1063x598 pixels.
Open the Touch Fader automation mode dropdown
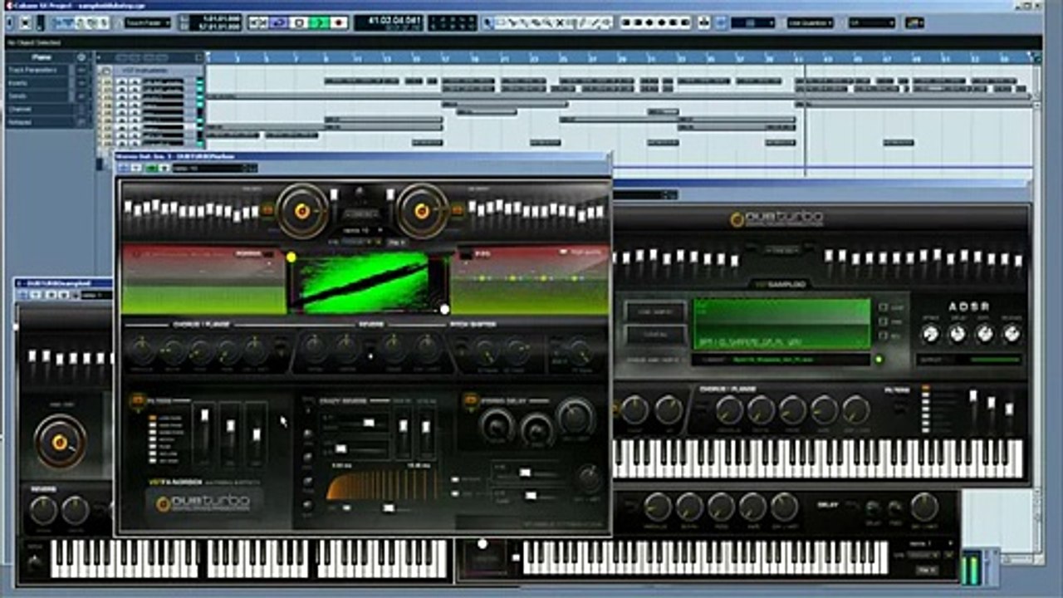tap(148, 22)
